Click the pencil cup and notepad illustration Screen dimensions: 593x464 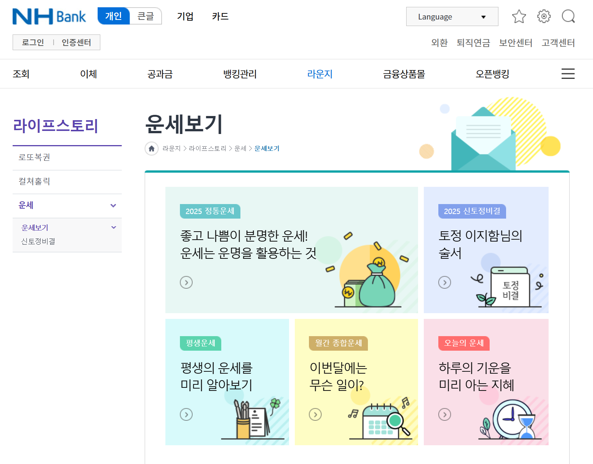(x=253, y=419)
